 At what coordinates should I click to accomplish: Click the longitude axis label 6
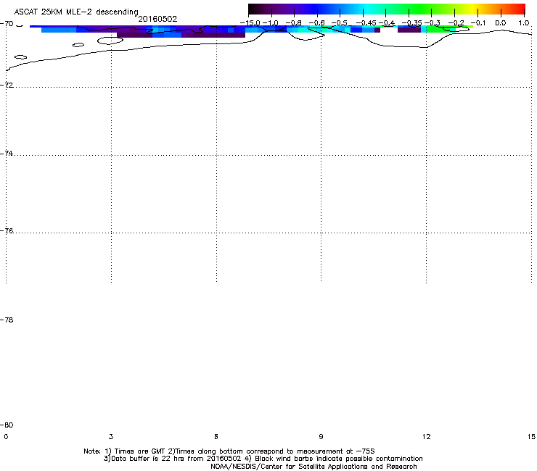(x=216, y=436)
